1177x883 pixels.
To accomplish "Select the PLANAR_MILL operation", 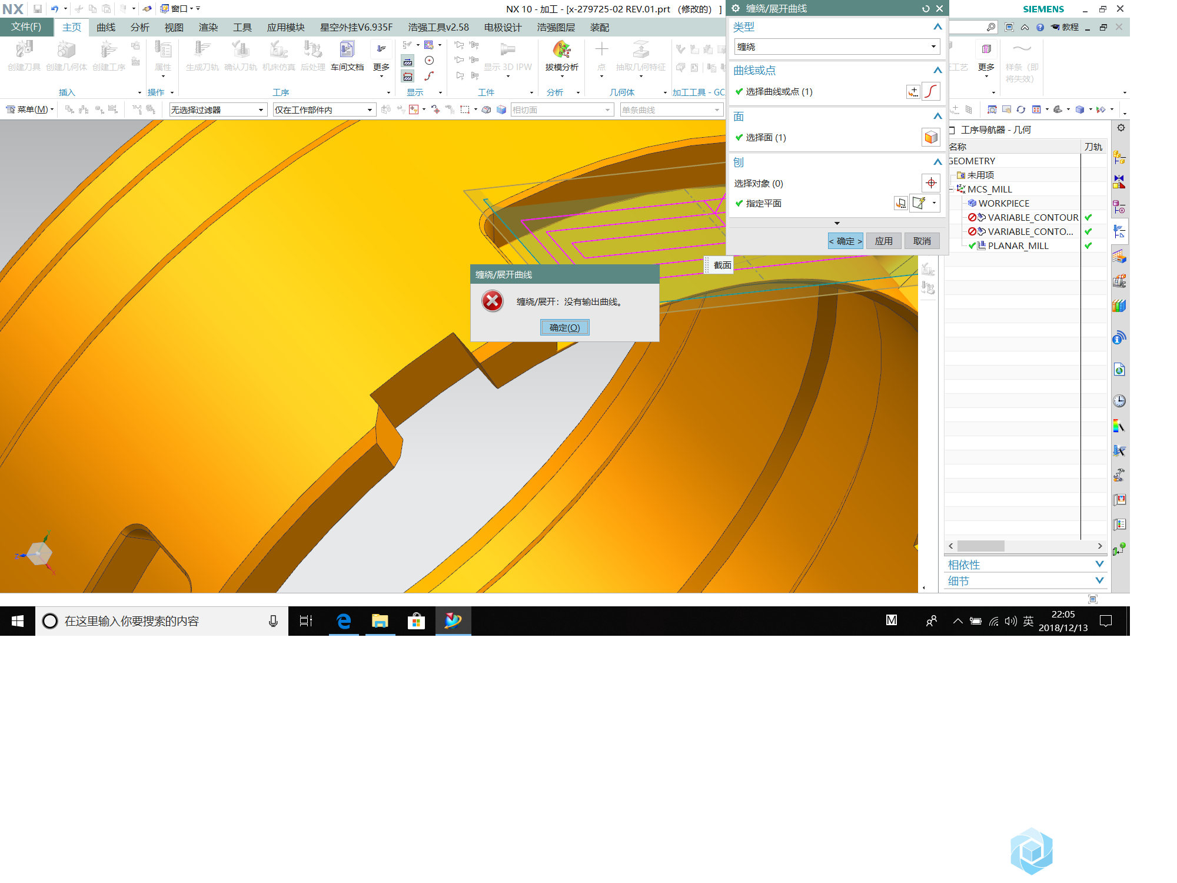I will tap(1018, 246).
